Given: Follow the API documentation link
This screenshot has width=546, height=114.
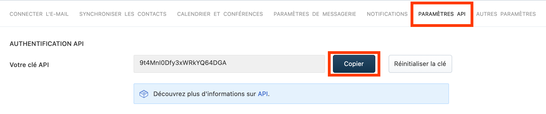Looking at the screenshot, I should (263, 94).
